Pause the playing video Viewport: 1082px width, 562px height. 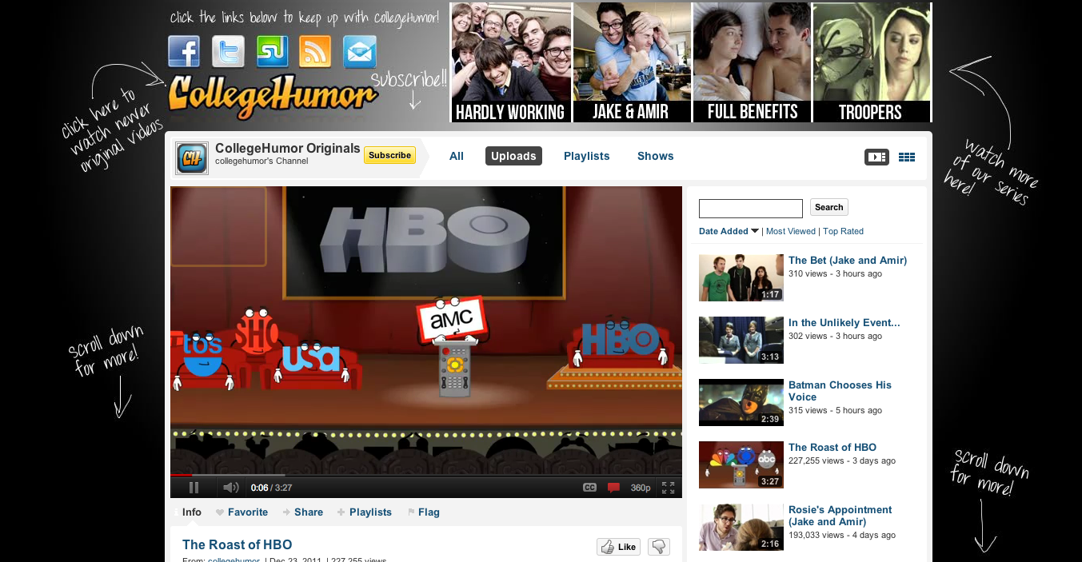(x=194, y=488)
